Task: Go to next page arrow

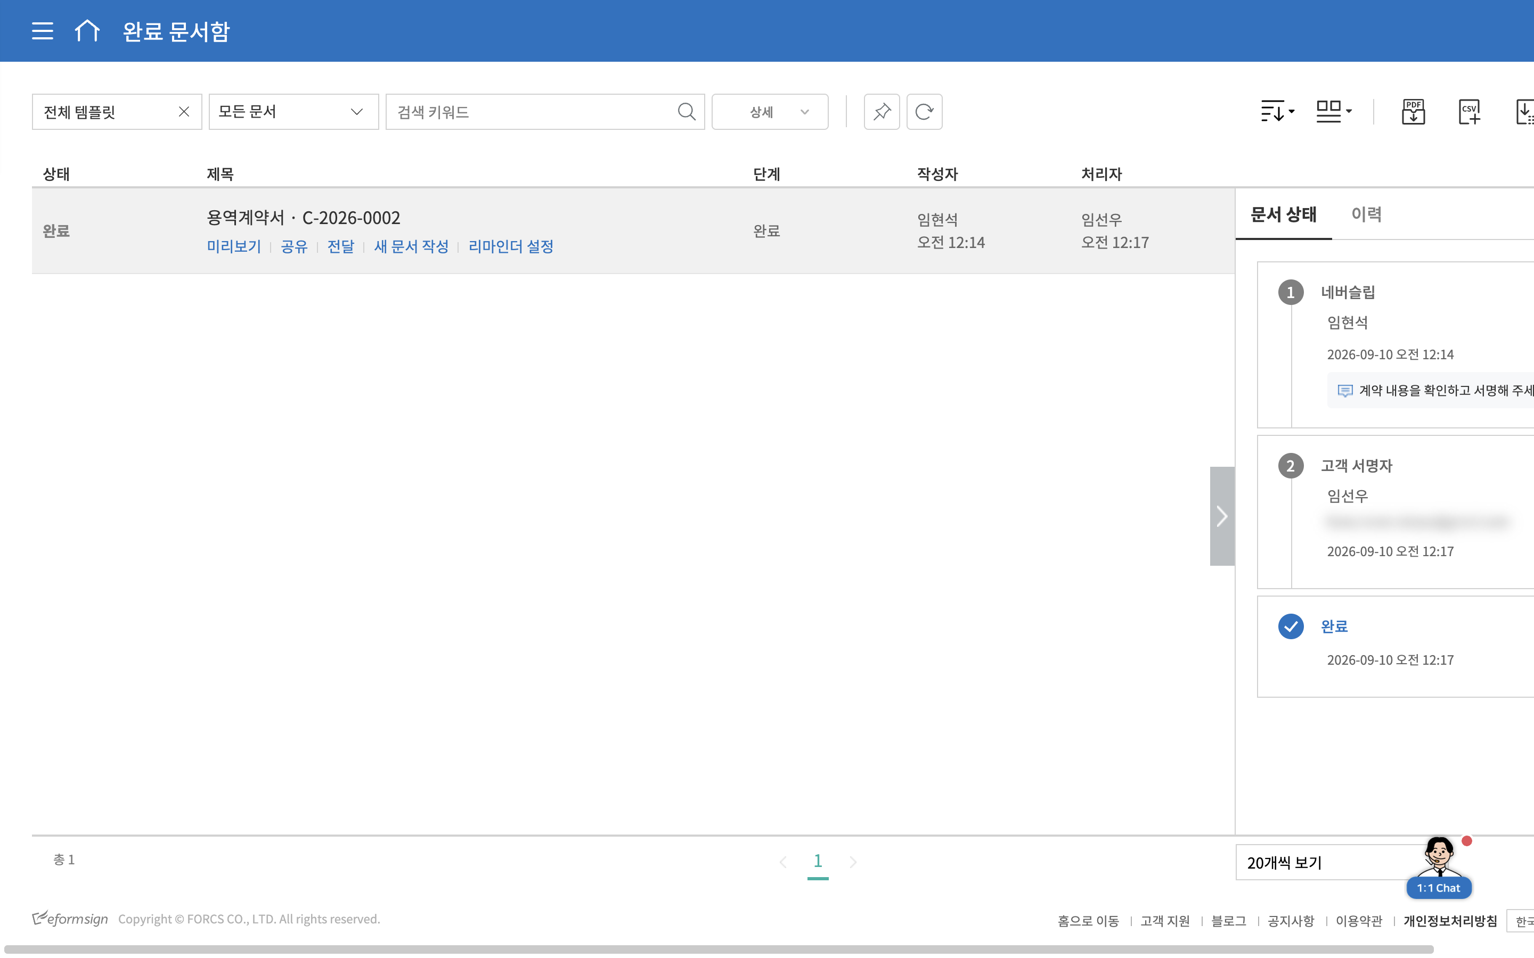Action: tap(853, 862)
